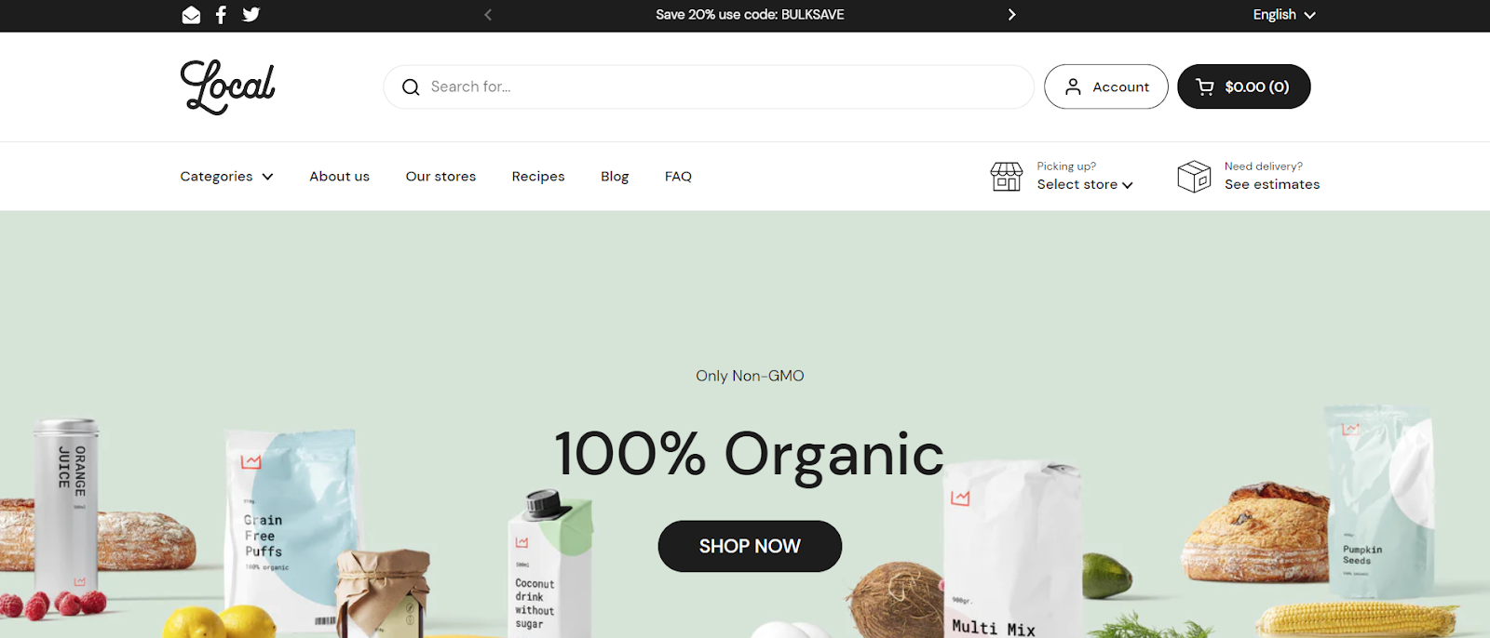Go to homepage via Local logo
This screenshot has width=1490, height=638.
[x=227, y=87]
